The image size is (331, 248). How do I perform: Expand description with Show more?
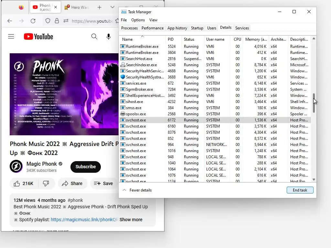(131, 220)
